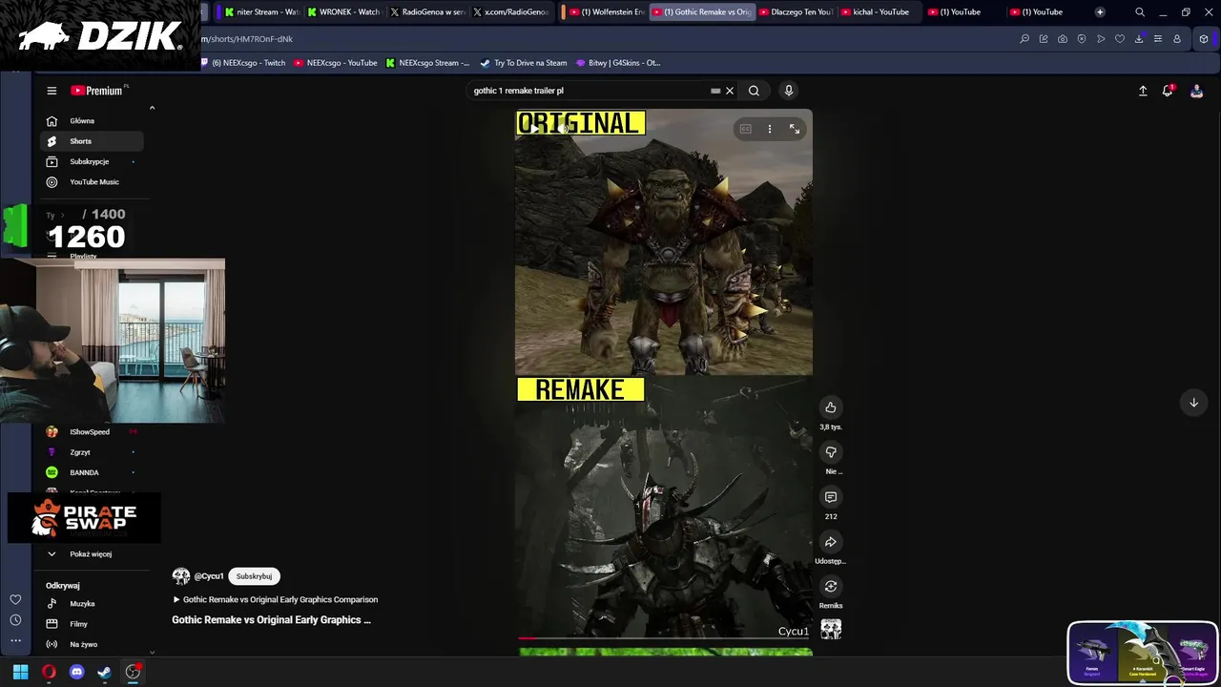Open YouTube notifications bell
The image size is (1221, 687).
[x=1168, y=91]
